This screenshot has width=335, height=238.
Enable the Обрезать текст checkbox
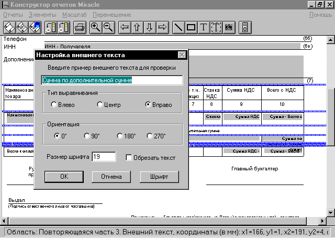(x=129, y=157)
